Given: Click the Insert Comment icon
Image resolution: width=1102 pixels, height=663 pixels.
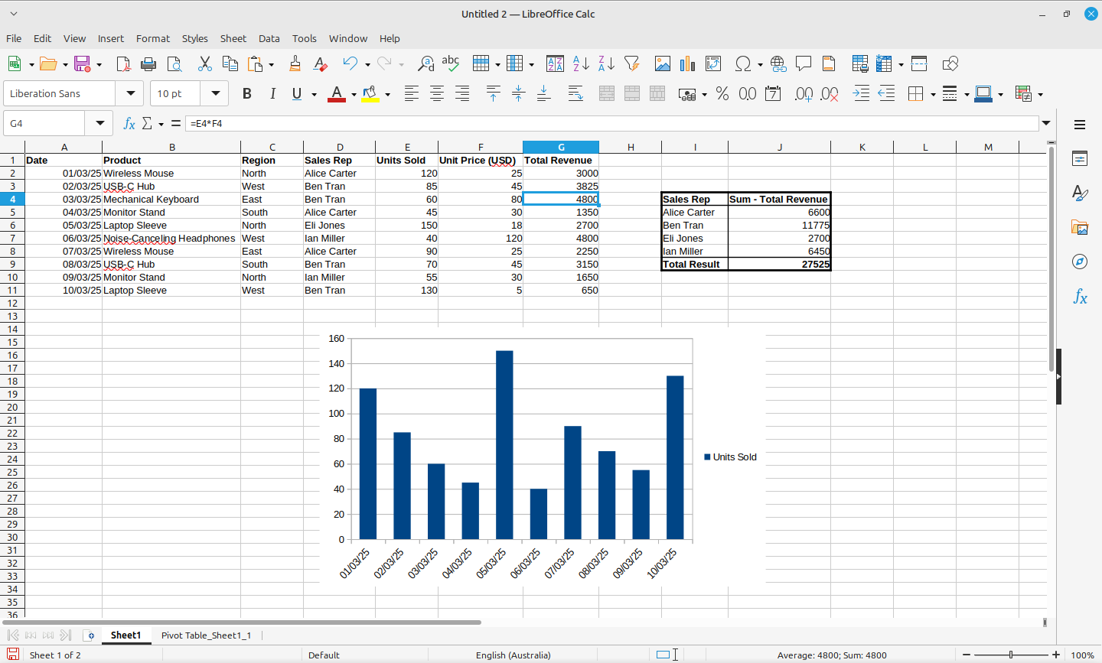Looking at the screenshot, I should point(804,63).
